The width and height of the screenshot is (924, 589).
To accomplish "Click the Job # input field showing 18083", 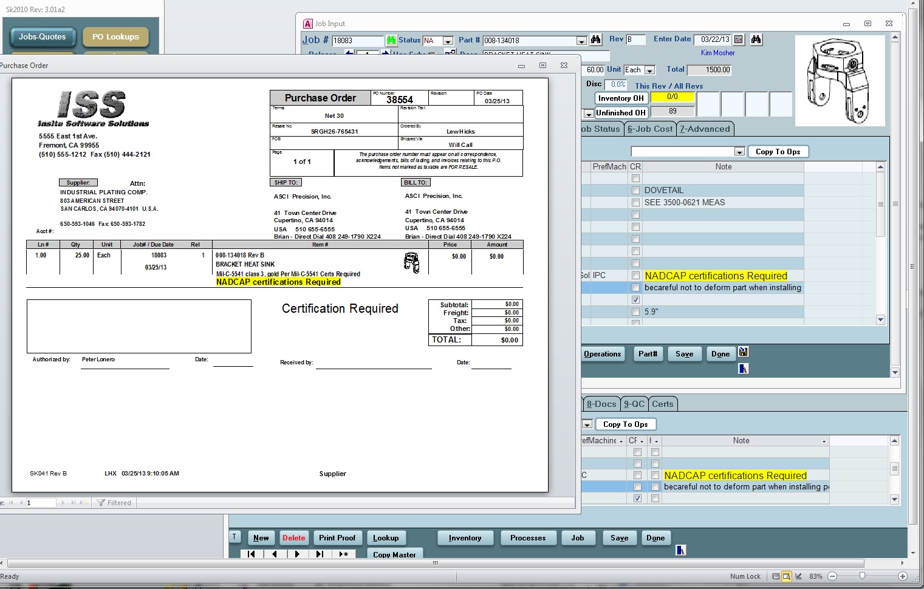I will tap(358, 41).
